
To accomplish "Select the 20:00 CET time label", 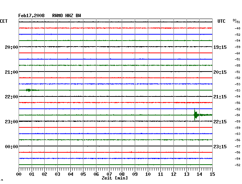I will pos(12,47).
